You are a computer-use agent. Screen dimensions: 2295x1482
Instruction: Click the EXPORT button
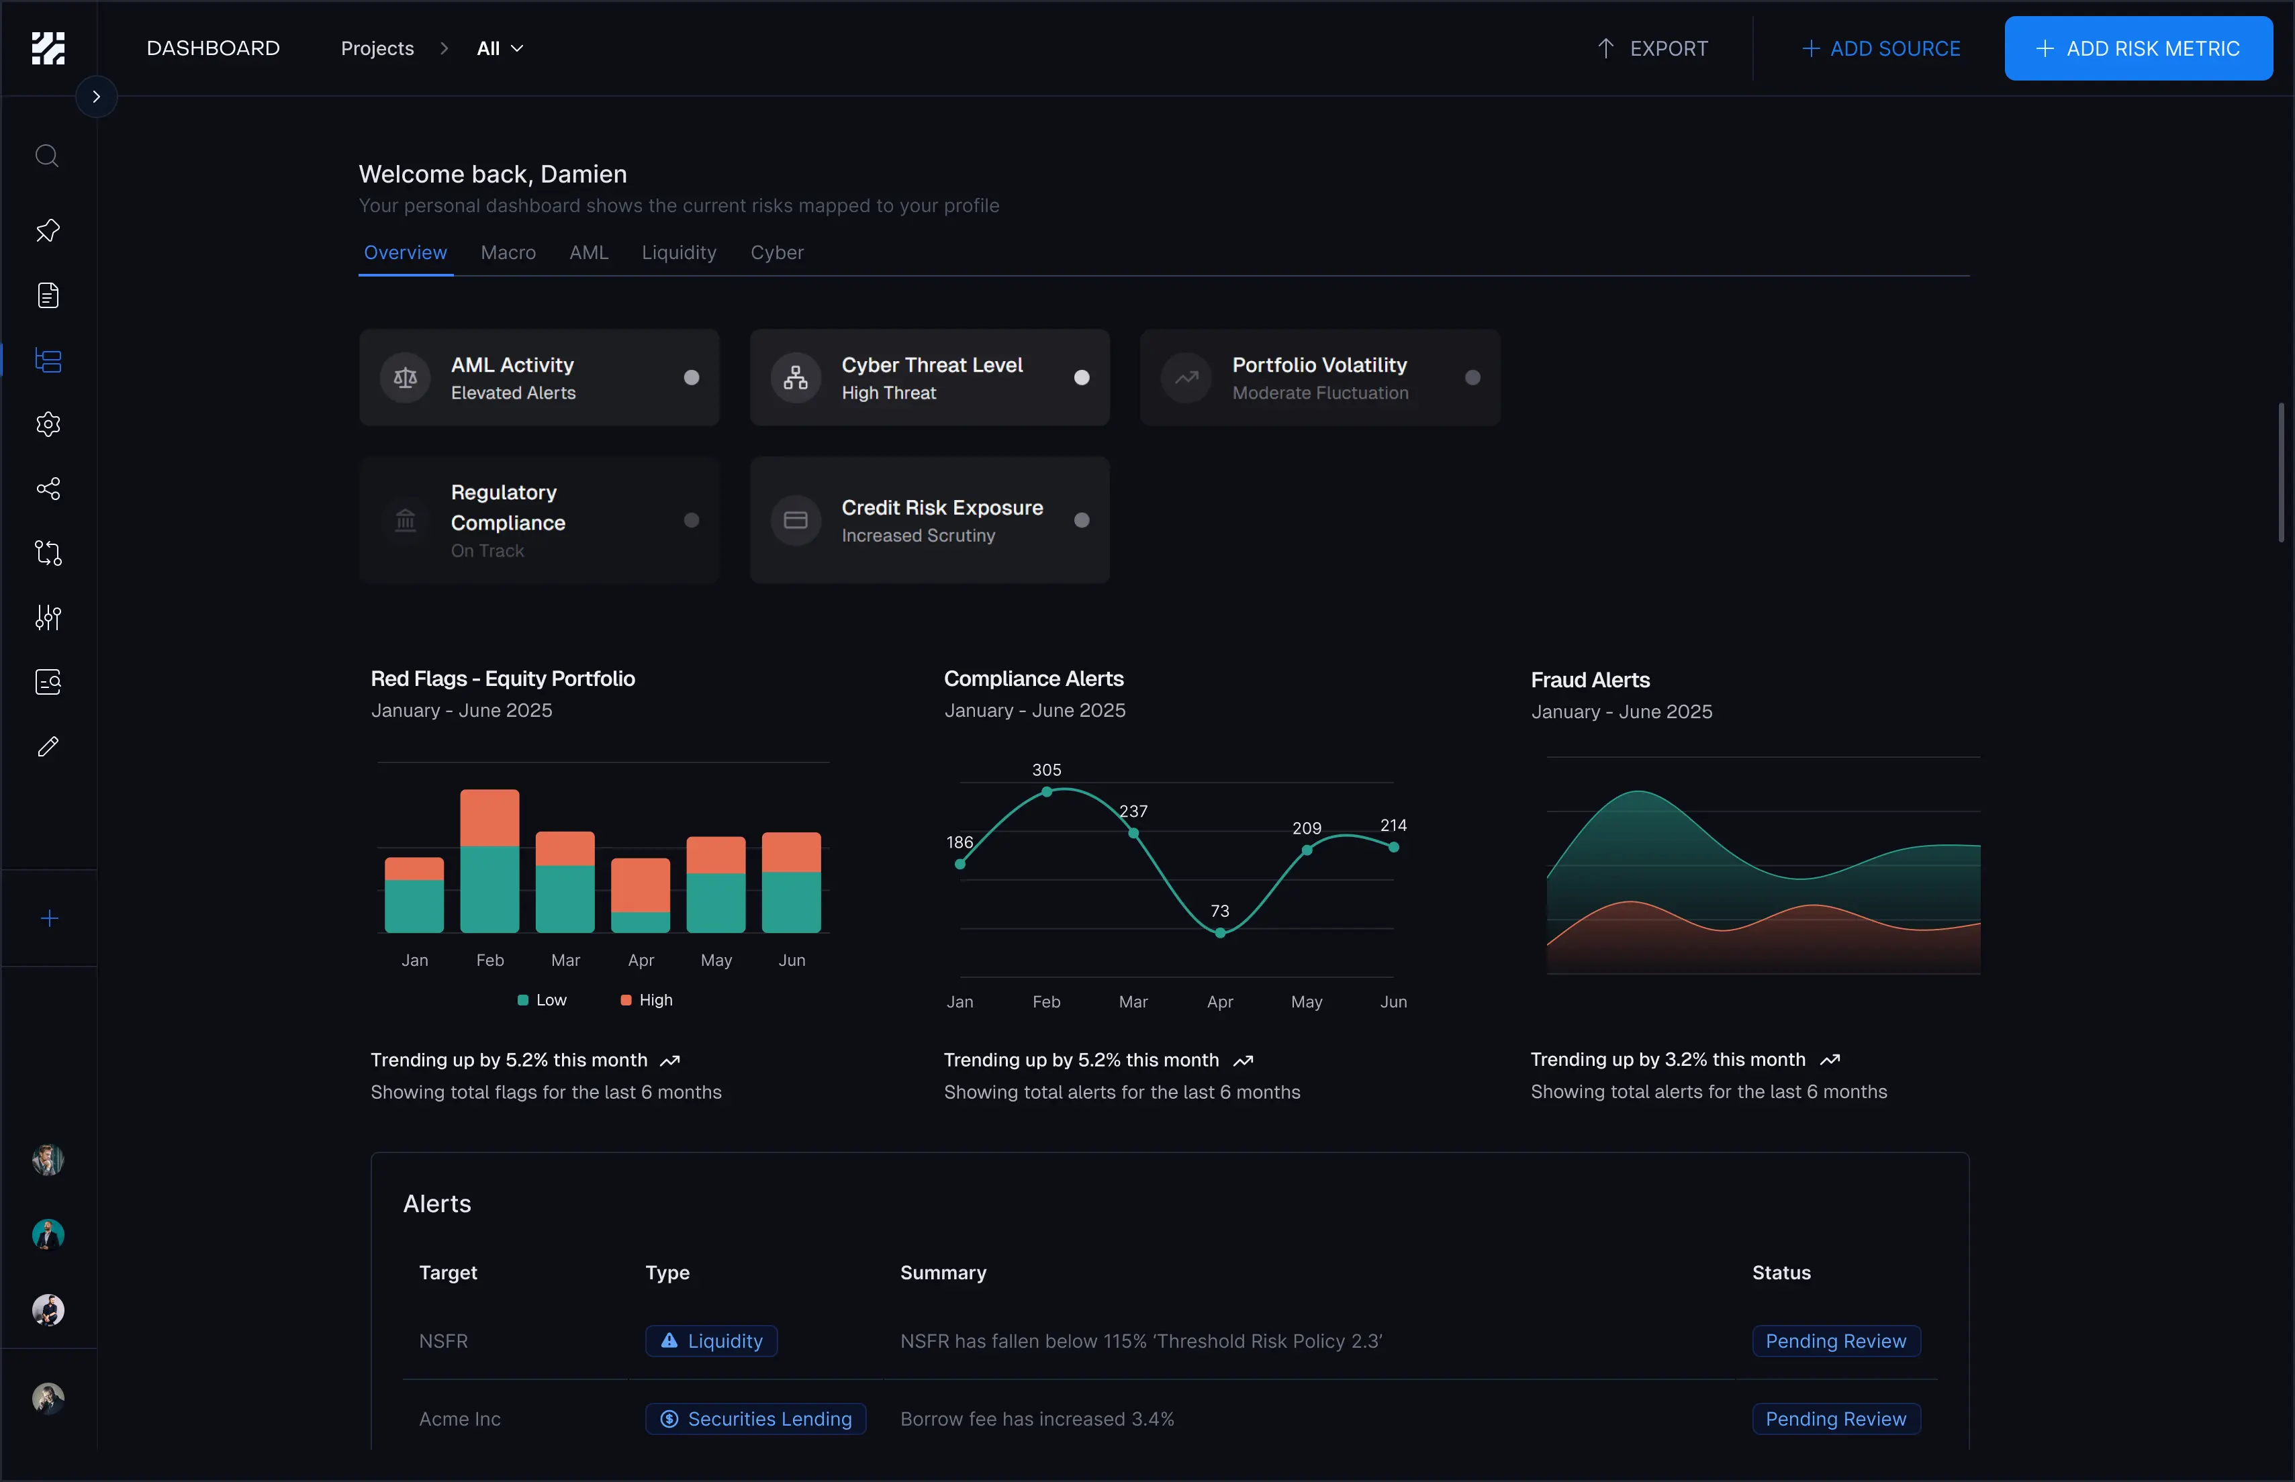click(1652, 48)
